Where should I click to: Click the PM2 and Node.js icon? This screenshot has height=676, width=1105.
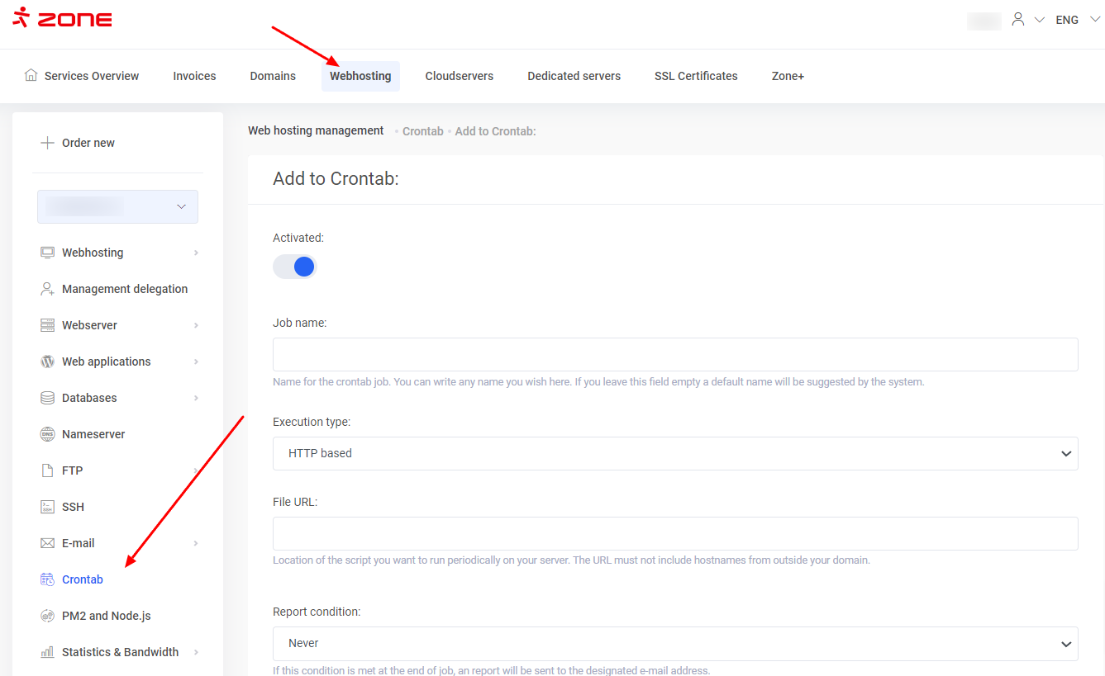point(47,616)
